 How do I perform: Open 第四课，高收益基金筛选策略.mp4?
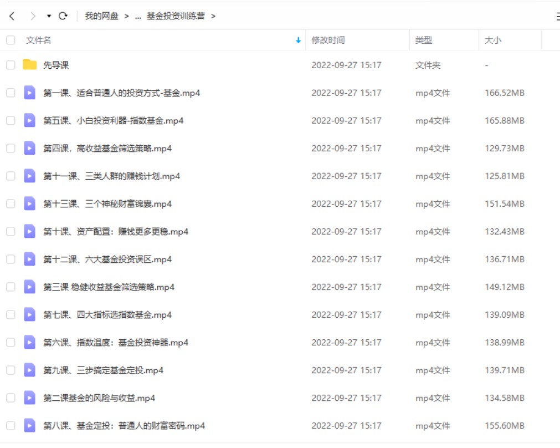pos(107,149)
